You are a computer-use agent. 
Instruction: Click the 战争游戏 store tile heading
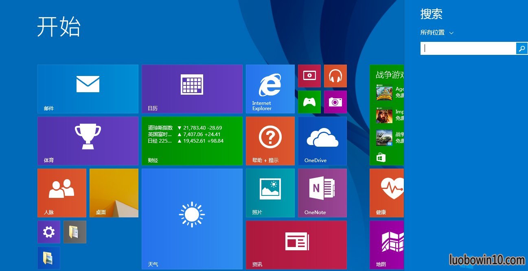[x=390, y=75]
